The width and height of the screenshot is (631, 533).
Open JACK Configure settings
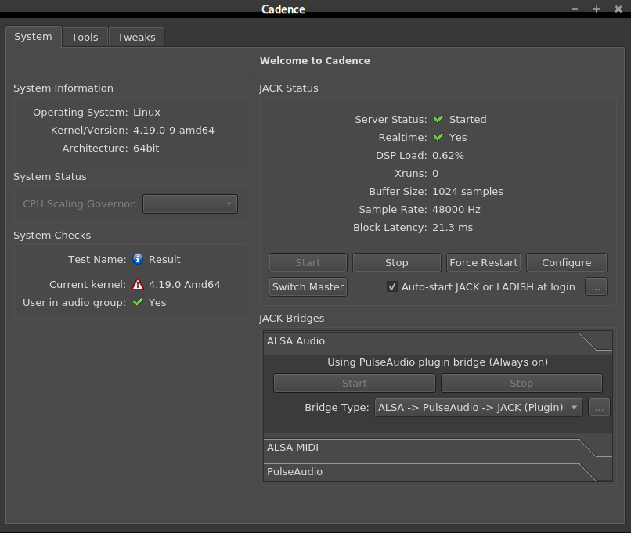click(566, 263)
